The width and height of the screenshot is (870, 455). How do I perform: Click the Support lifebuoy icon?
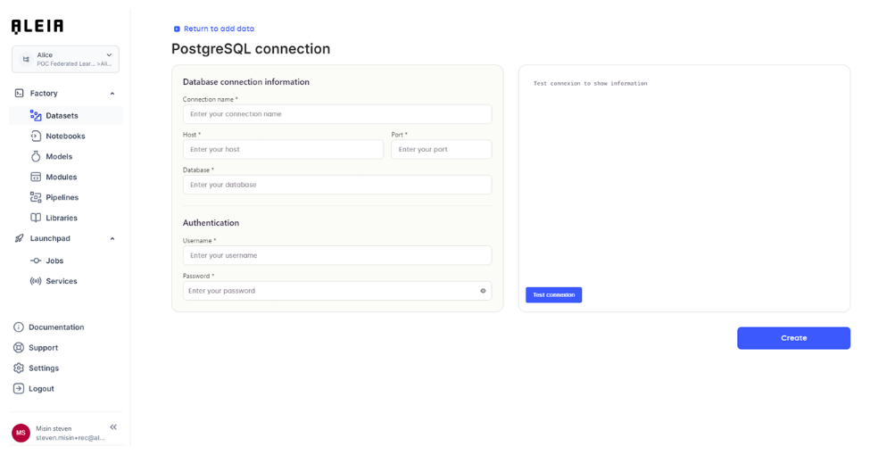point(19,348)
